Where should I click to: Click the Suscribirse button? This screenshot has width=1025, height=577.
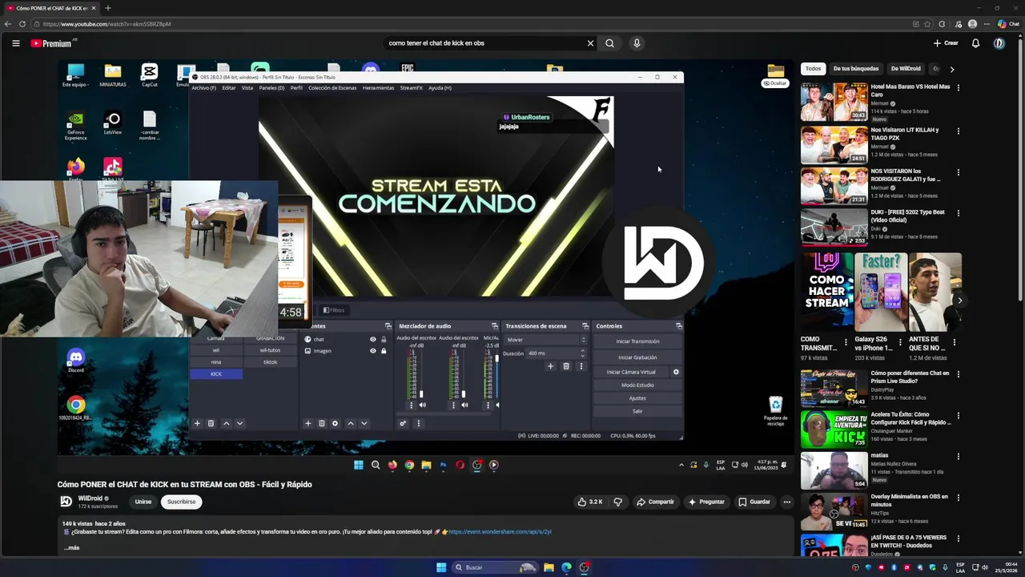(x=181, y=502)
